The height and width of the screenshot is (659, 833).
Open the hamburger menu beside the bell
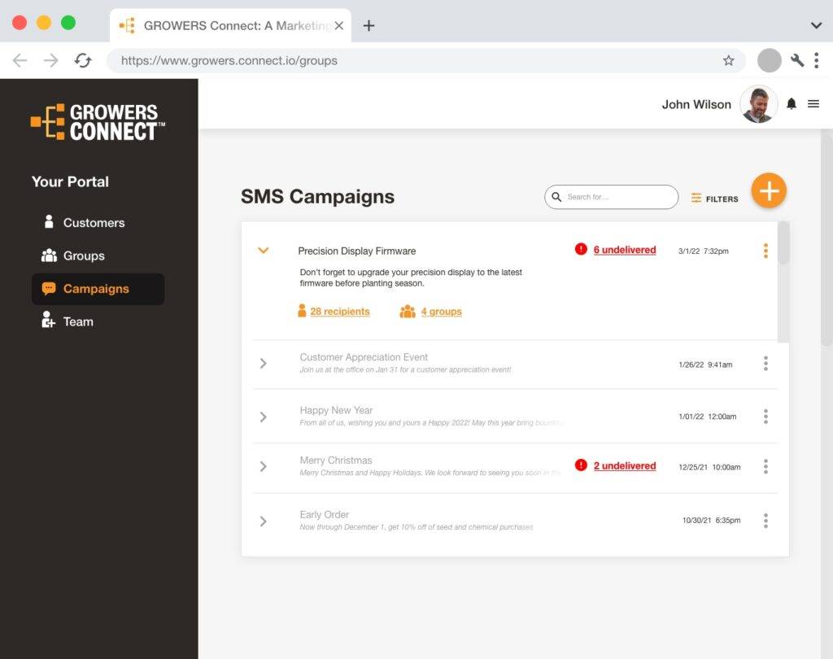point(813,104)
